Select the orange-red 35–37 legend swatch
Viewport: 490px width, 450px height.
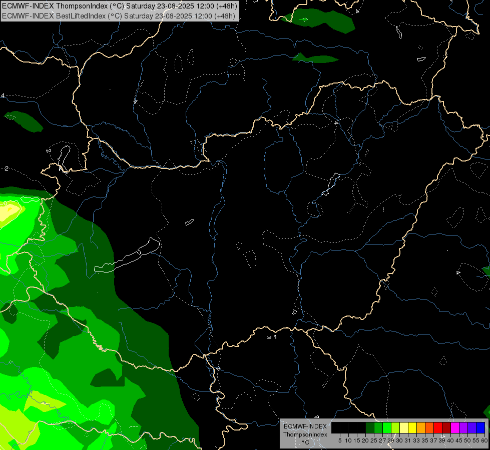pyautogui.click(x=429, y=427)
